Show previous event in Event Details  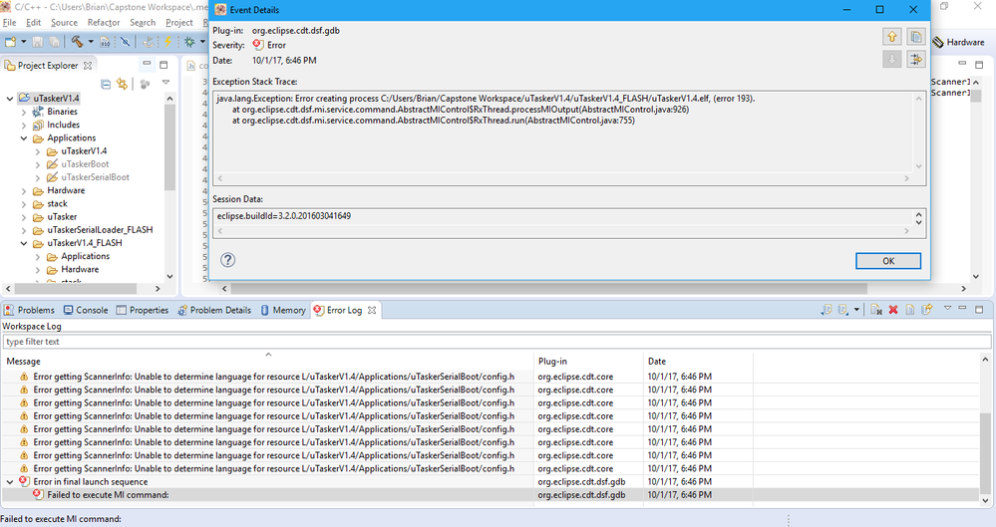(x=892, y=37)
